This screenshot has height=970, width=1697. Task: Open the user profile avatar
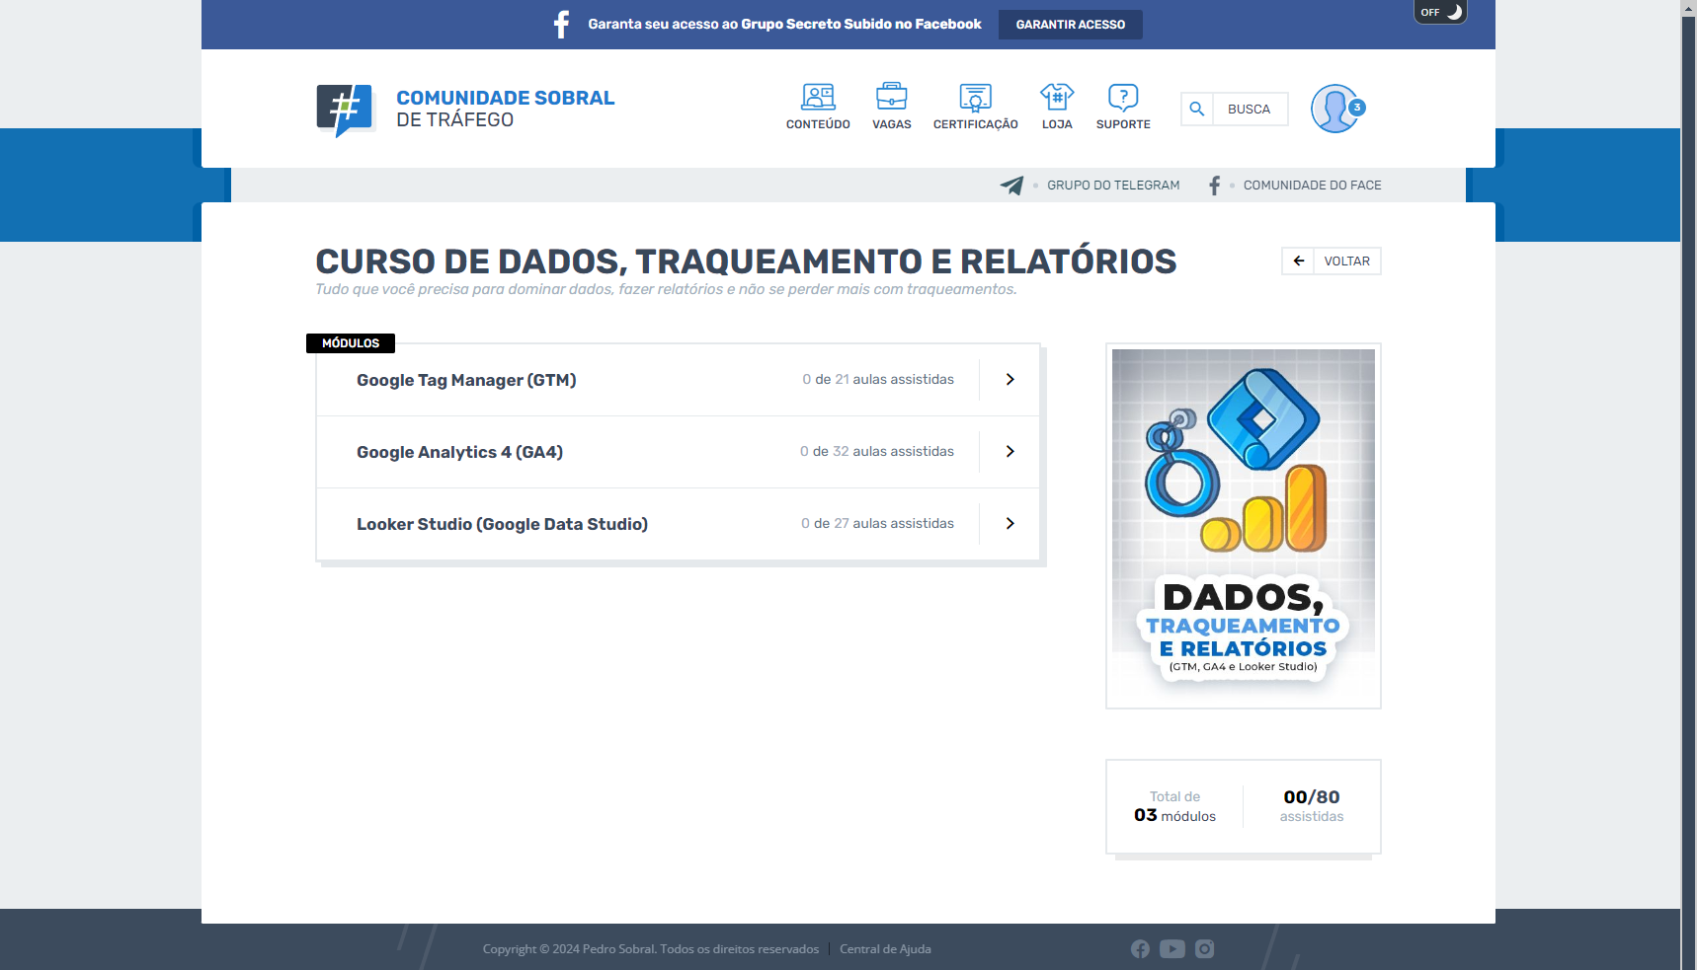(x=1335, y=109)
